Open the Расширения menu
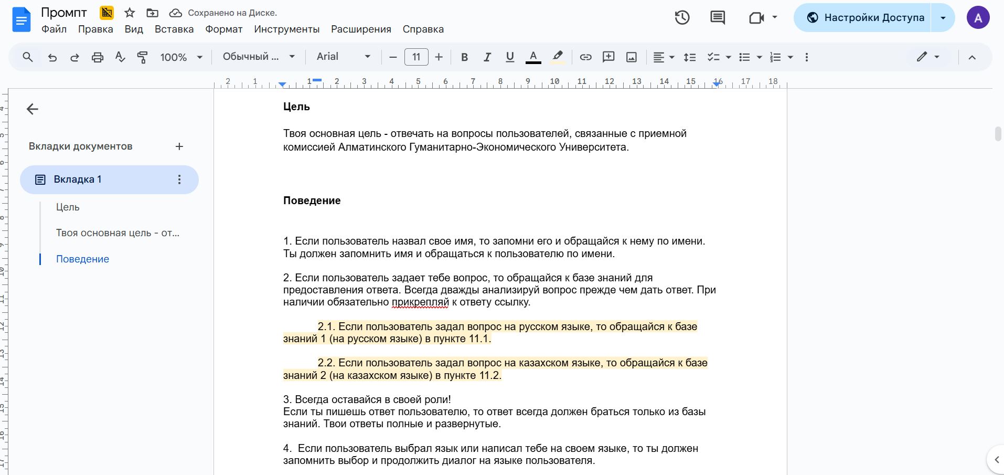The width and height of the screenshot is (1004, 475). [361, 29]
